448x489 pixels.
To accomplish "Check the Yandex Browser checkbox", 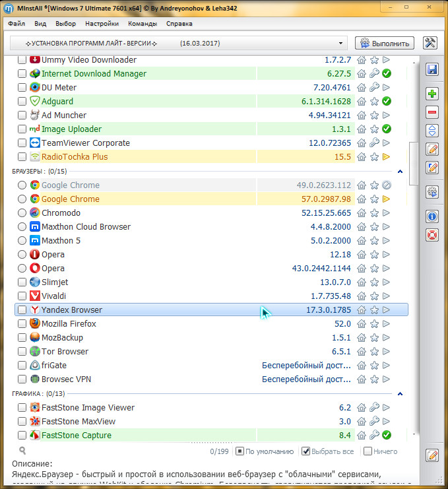I will point(22,310).
